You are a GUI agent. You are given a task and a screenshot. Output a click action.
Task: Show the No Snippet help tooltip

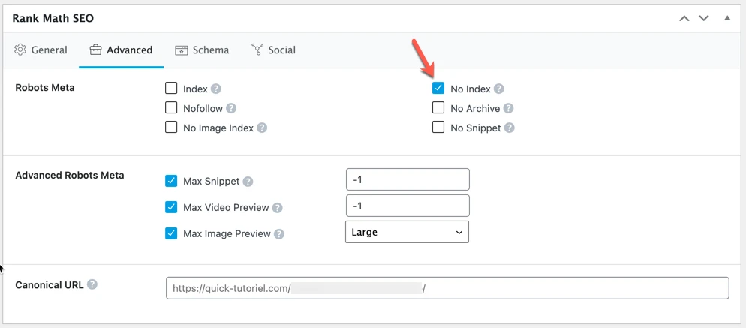coord(510,128)
